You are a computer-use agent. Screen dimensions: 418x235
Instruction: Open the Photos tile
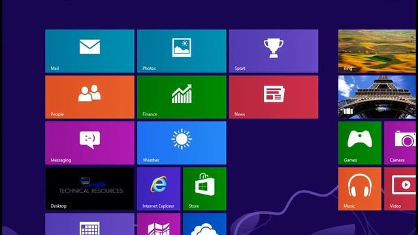182,51
